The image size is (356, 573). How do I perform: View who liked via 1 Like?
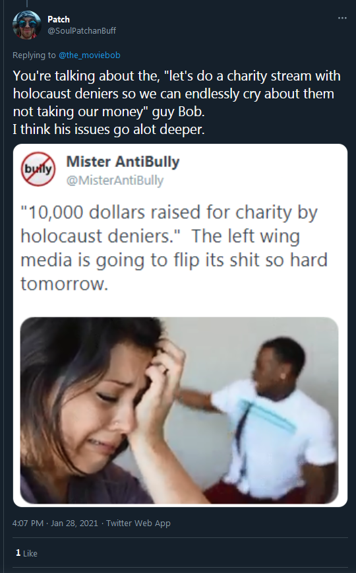click(x=26, y=553)
